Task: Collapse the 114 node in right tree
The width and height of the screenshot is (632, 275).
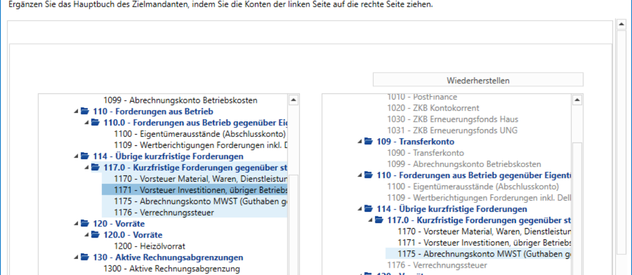Action: tap(360, 210)
